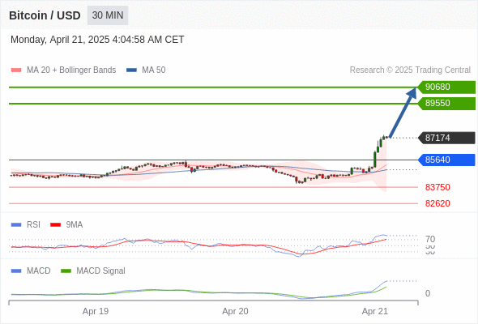Image resolution: width=478 pixels, height=324 pixels.
Task: Click the Apr 20 time axis label
Action: coord(235,311)
